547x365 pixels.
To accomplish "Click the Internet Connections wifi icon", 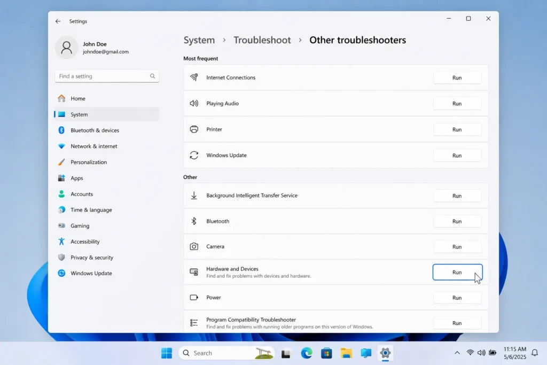I will point(194,77).
